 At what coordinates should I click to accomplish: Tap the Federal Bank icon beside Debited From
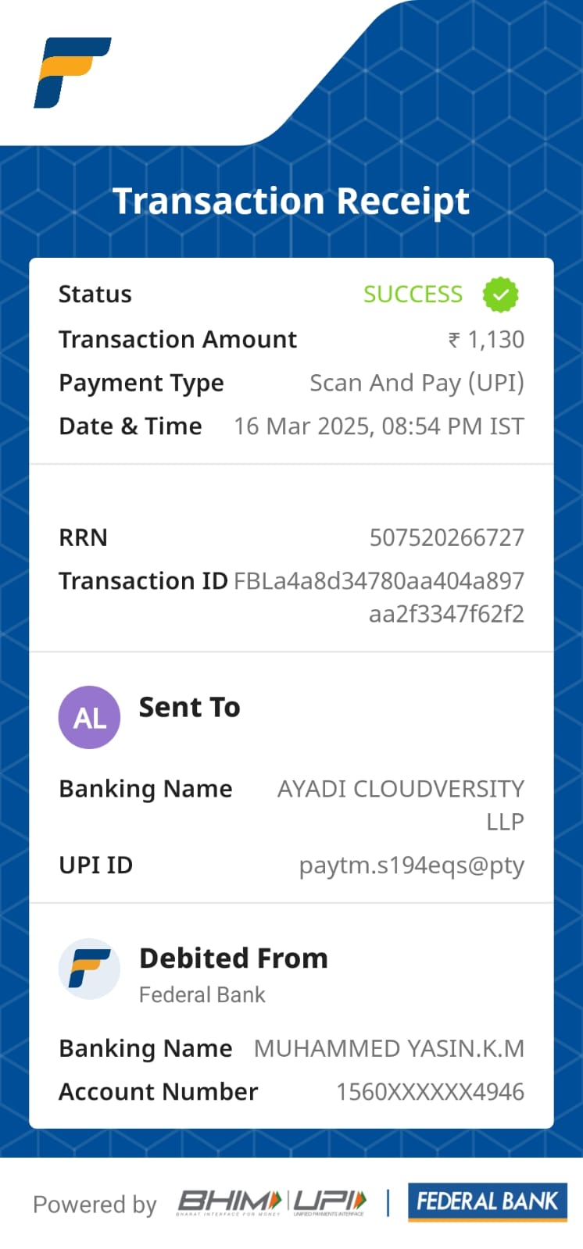click(89, 969)
